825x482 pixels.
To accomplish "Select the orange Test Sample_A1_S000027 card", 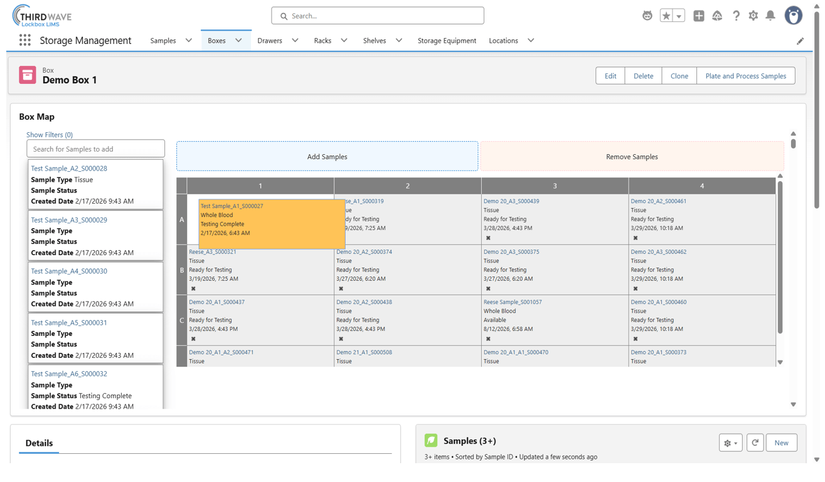I will click(x=272, y=224).
